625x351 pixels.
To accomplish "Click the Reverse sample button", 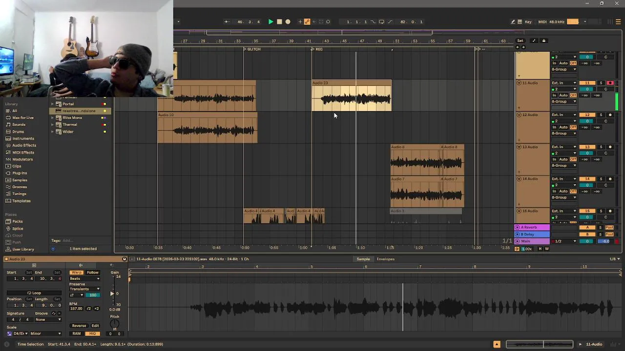I will coord(79,326).
